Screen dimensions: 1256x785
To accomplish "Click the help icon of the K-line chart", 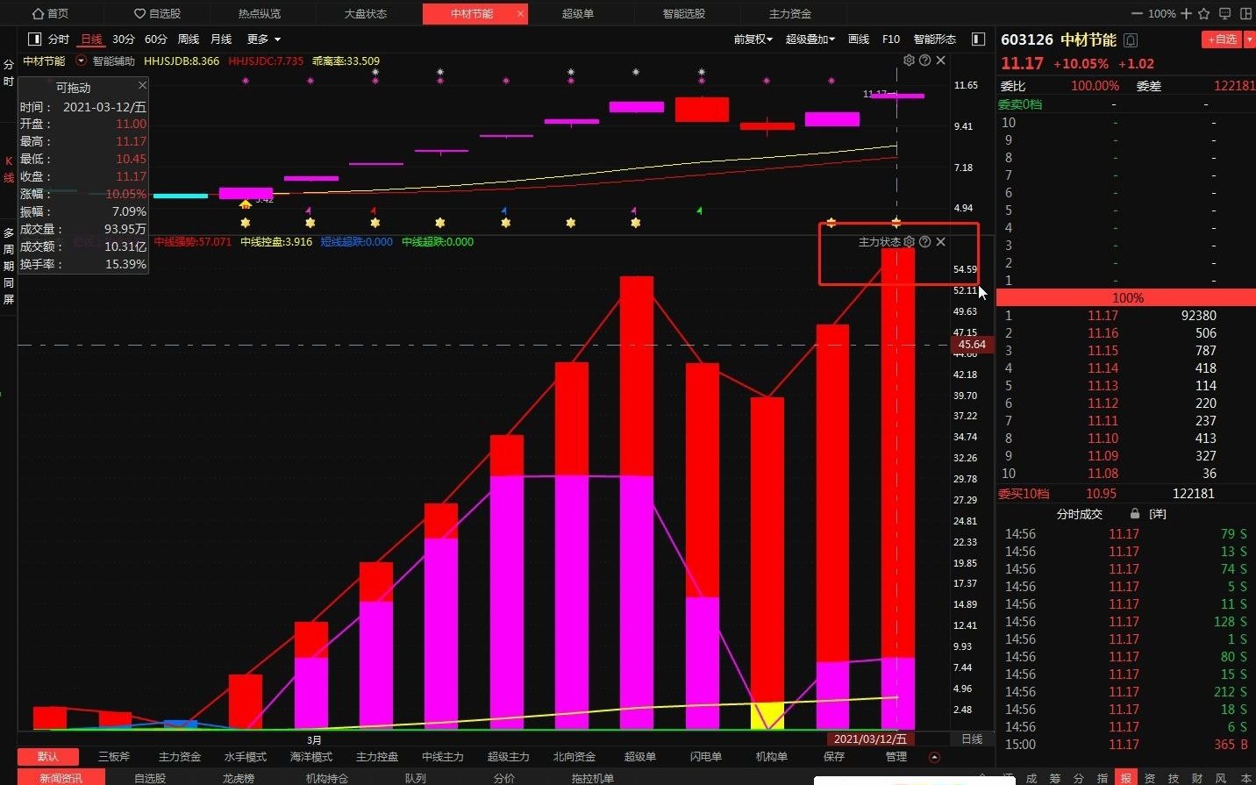I will coord(925,61).
